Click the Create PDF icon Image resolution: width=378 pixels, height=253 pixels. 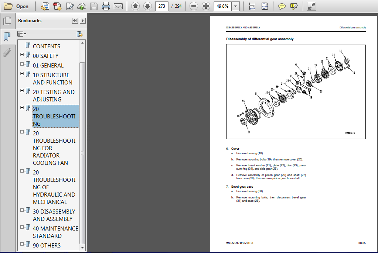(45, 6)
